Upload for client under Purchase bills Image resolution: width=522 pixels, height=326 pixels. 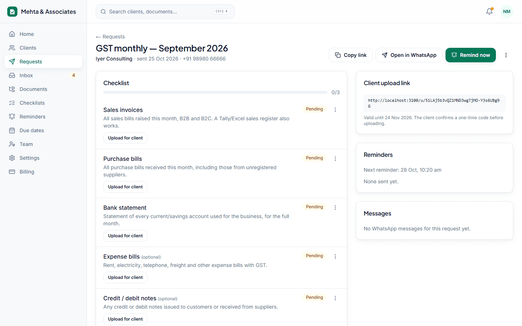[x=125, y=187]
